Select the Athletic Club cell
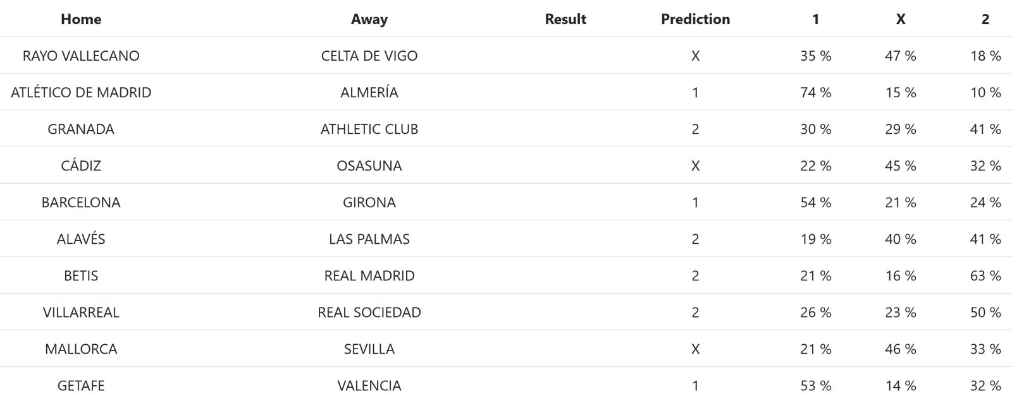The height and width of the screenshot is (401, 1012). pyautogui.click(x=369, y=129)
